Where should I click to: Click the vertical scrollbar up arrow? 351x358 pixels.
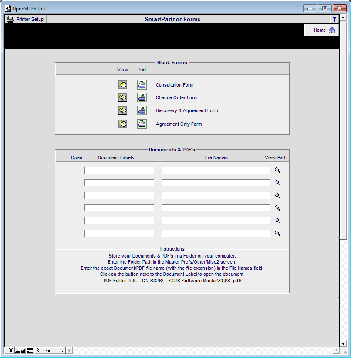tap(343, 17)
